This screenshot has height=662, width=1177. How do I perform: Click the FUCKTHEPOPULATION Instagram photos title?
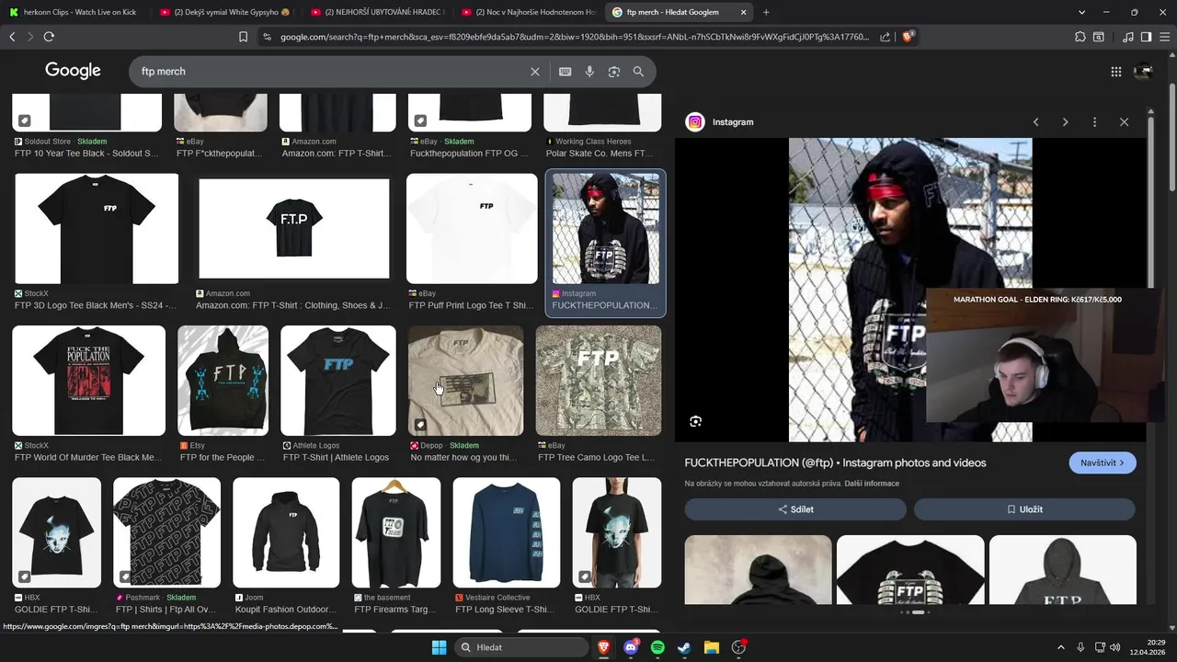(835, 462)
